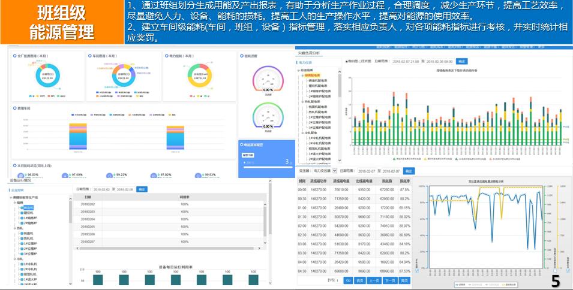Viewport: 573px width, 290px height.
Task: Click the 车间费用 panel title icon
Action: (90, 56)
